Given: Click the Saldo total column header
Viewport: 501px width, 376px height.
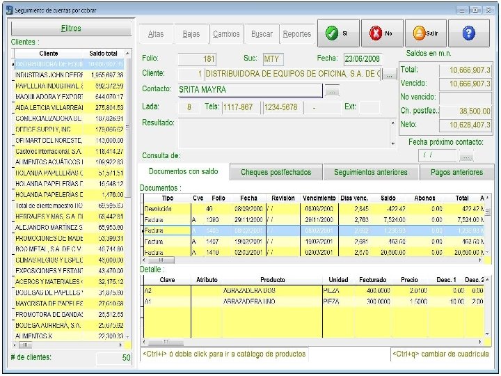Looking at the screenshot, I should [104, 54].
